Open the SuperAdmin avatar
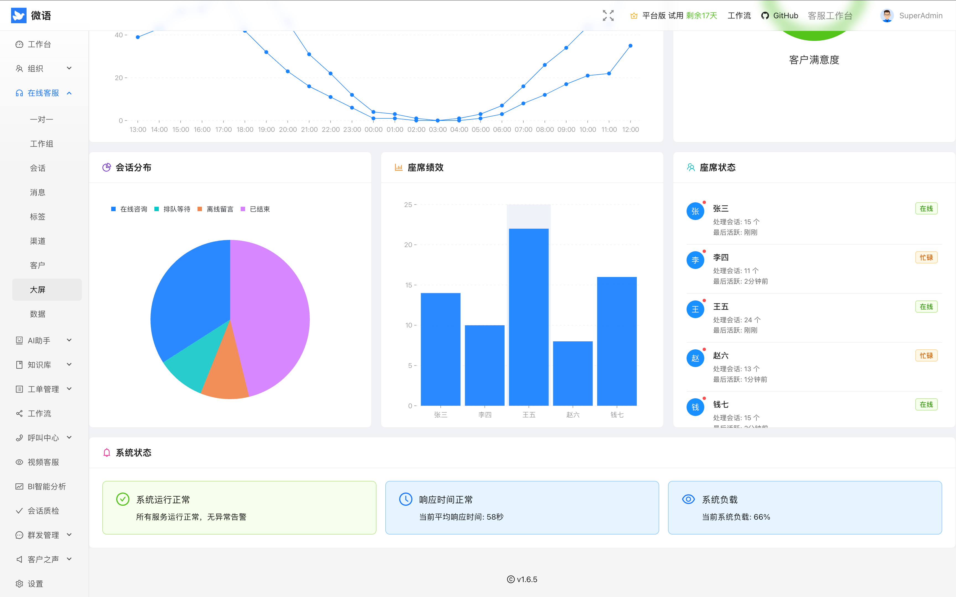This screenshot has width=956, height=597. (887, 15)
